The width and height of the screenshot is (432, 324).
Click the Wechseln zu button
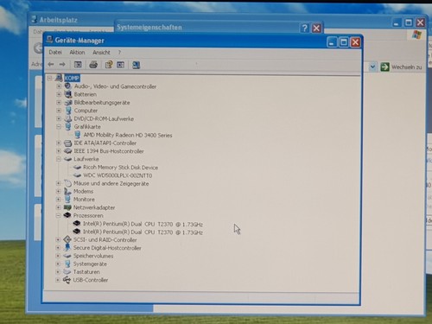tap(401, 67)
